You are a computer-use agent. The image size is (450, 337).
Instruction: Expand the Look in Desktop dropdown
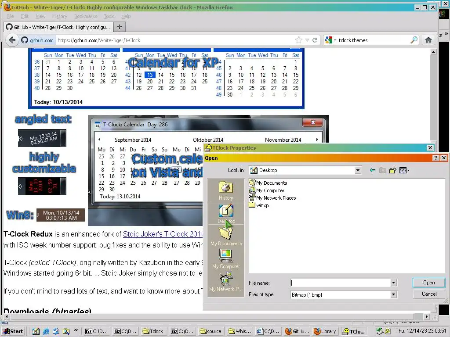[358, 170]
